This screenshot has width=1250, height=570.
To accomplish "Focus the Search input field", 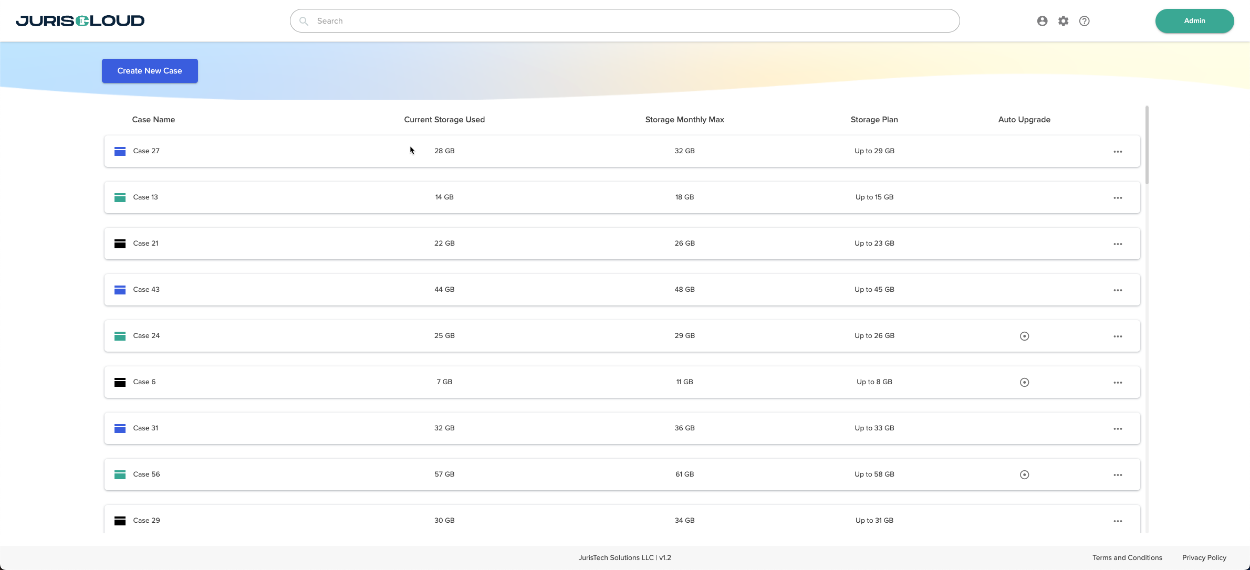I will (625, 21).
